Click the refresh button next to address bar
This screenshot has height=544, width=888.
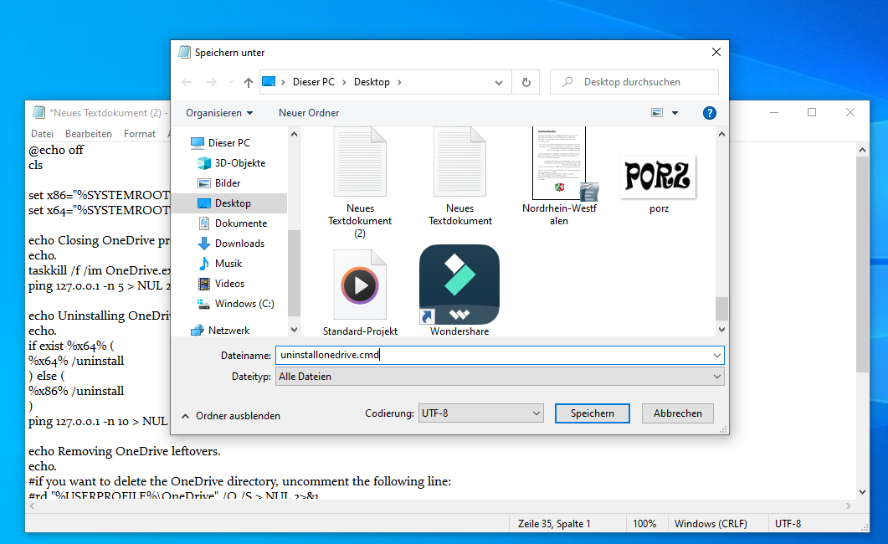click(526, 82)
